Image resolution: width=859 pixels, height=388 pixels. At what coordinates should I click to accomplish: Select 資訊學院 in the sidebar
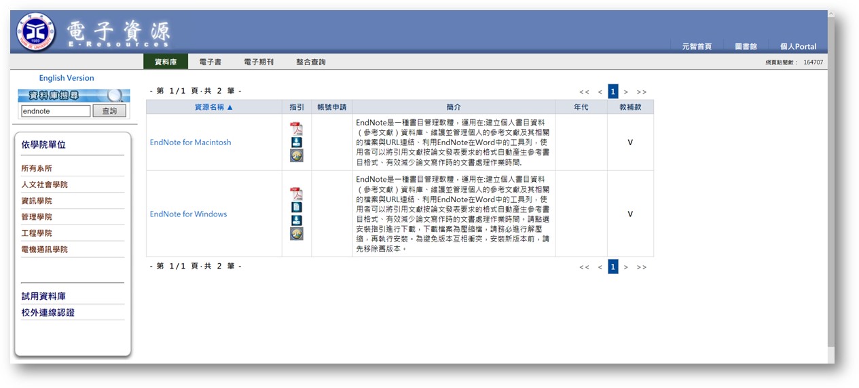click(x=37, y=201)
